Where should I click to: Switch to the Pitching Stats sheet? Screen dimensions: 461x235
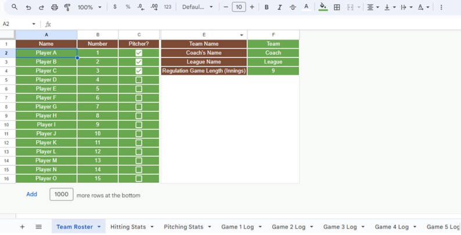(x=183, y=227)
